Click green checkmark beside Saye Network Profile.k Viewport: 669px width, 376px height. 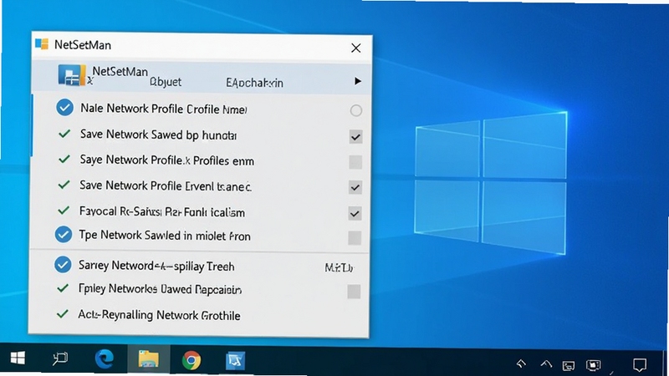click(64, 160)
